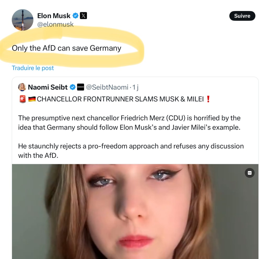The image size is (268, 259).
Task: Click the German flag emoji
Action: [32, 100]
